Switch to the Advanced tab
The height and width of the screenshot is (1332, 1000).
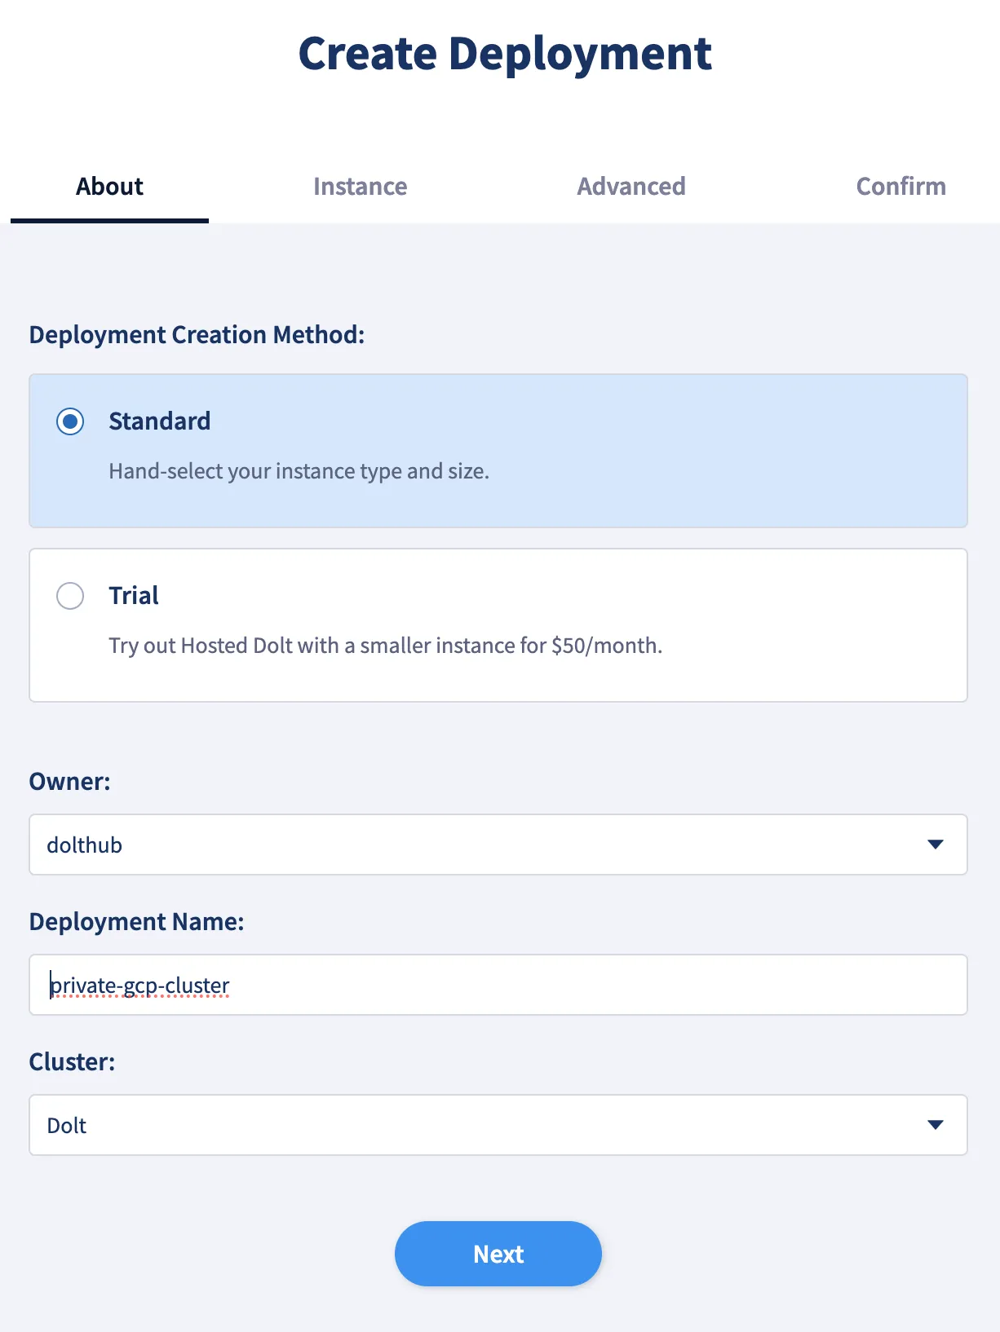(x=631, y=186)
